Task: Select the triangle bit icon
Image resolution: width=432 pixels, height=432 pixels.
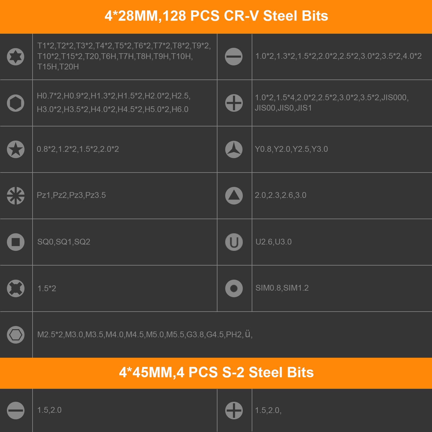Action: tap(234, 196)
